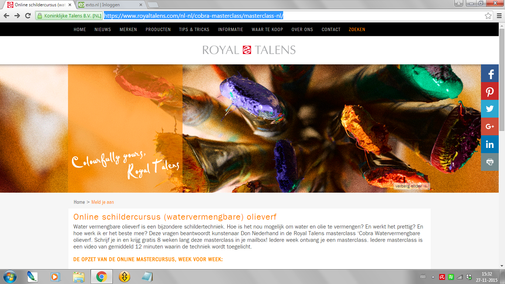This screenshot has height=284, width=505.
Task: Click on-screen keyboard tray icon
Action: pos(423,277)
